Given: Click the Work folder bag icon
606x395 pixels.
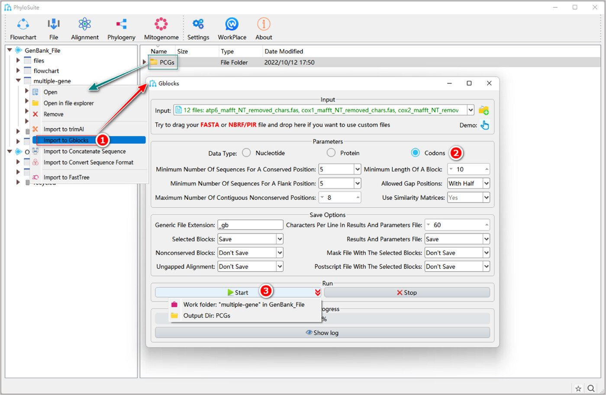Looking at the screenshot, I should 174,304.
